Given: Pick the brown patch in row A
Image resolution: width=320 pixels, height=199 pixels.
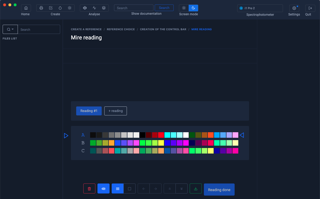Looking at the screenshot, I should (x=204, y=135).
